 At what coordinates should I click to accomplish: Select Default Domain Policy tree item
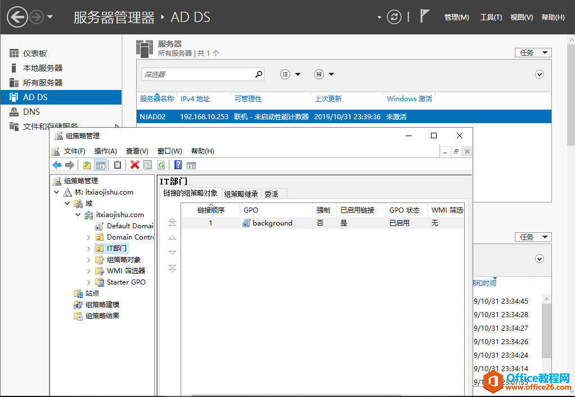click(x=124, y=226)
